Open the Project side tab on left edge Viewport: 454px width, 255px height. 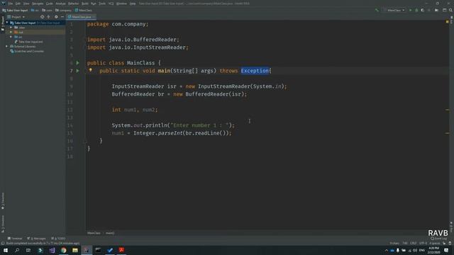(3, 23)
